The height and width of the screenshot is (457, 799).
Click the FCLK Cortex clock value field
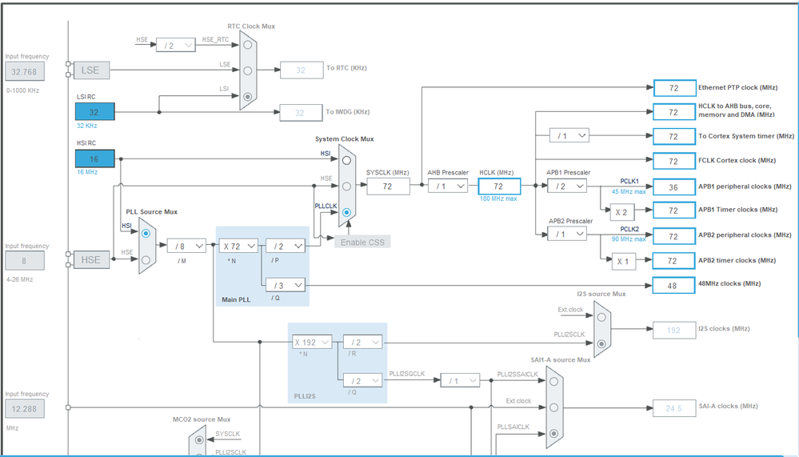point(675,161)
